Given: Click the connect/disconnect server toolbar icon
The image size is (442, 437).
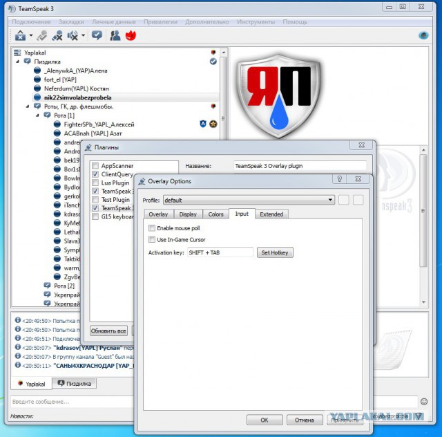Looking at the screenshot, I should [20, 35].
